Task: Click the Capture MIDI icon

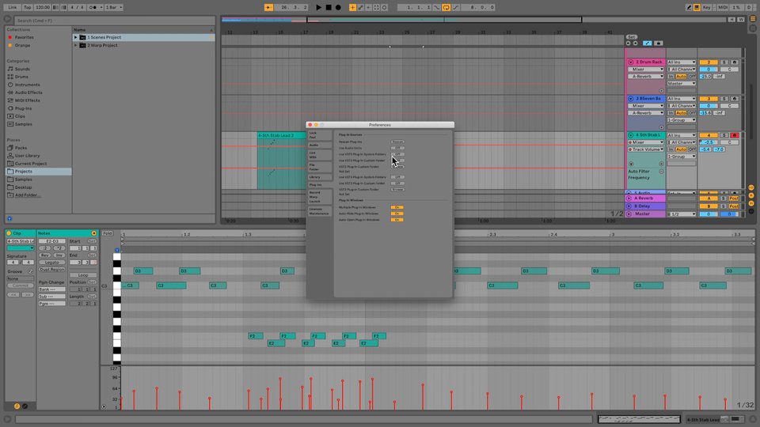Action: tap(377, 7)
